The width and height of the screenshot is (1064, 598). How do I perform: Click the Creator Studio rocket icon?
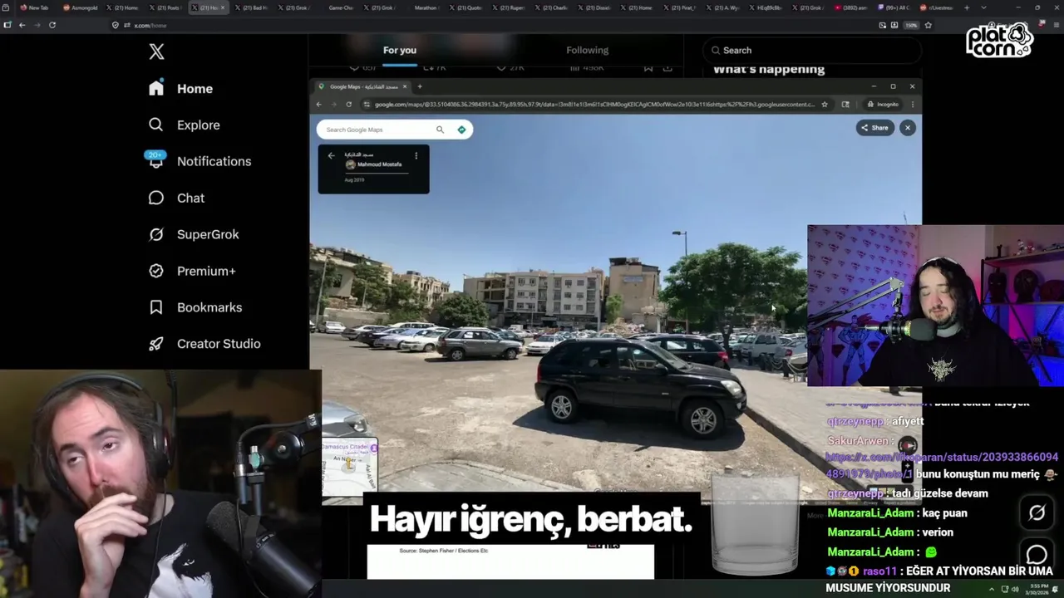(x=156, y=344)
